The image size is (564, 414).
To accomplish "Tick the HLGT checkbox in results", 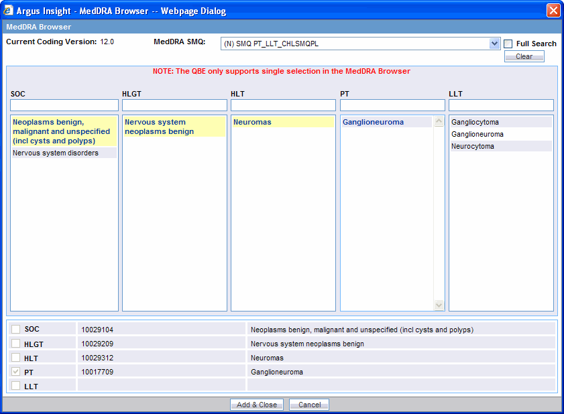I will click(15, 343).
